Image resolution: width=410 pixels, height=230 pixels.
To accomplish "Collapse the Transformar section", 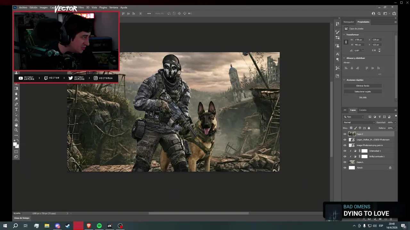I will click(344, 34).
